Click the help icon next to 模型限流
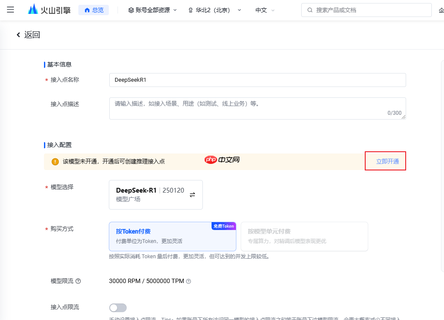The width and height of the screenshot is (444, 320). (77, 281)
